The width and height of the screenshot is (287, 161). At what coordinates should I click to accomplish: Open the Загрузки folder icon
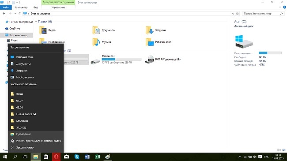tap(150, 30)
